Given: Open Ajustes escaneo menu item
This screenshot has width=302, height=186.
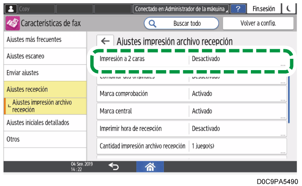Looking at the screenshot, I should [43, 56].
